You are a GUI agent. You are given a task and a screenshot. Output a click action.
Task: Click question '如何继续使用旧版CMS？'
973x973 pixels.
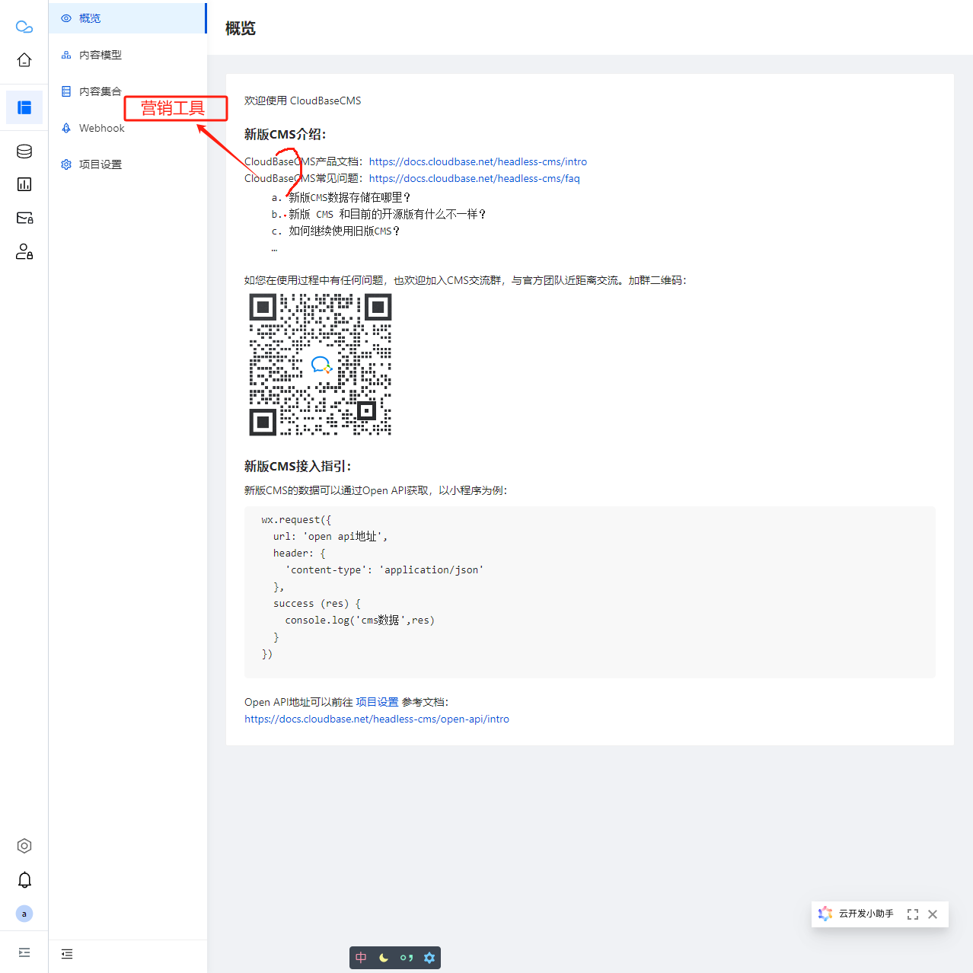[345, 231]
